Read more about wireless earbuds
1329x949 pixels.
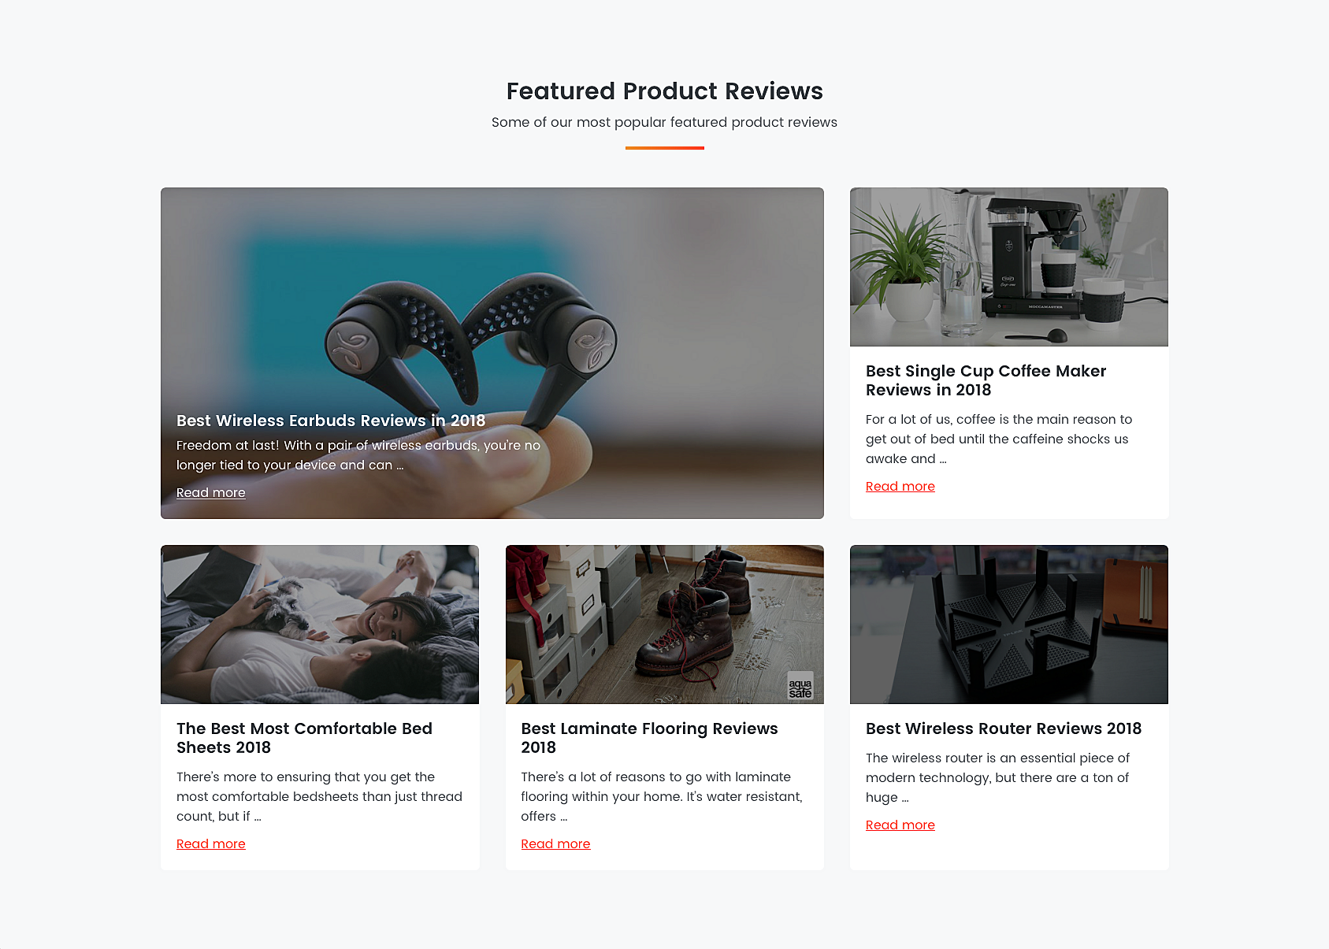pos(211,492)
